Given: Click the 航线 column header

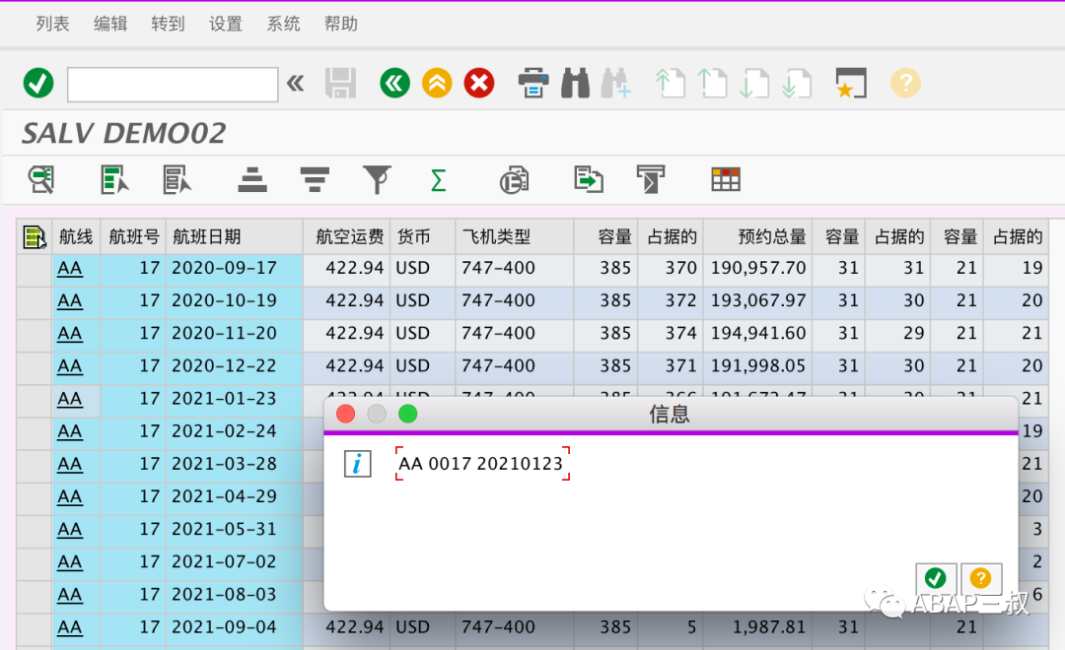Looking at the screenshot, I should pyautogui.click(x=76, y=236).
